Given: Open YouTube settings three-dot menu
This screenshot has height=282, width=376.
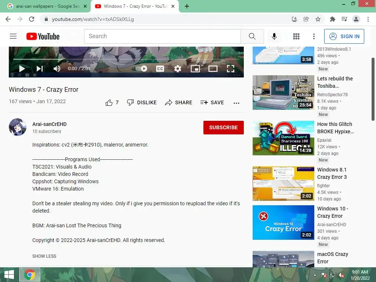Looking at the screenshot, I should [x=314, y=36].
